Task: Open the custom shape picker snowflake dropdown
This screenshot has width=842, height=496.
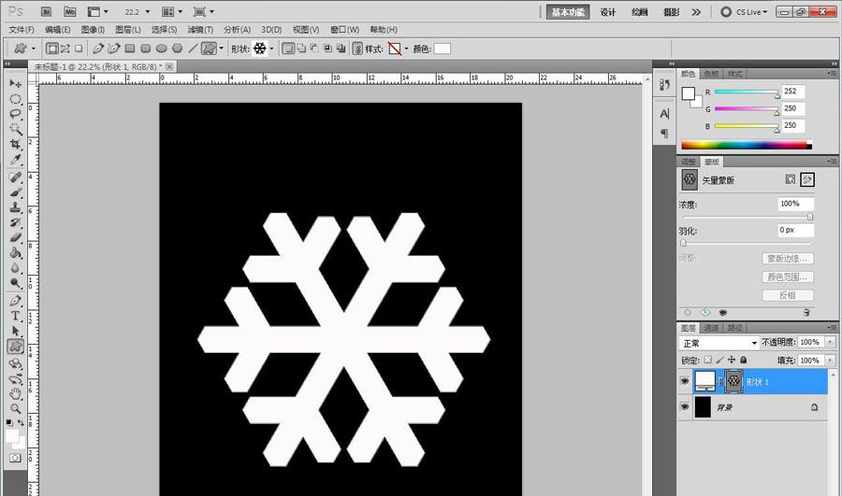Action: pyautogui.click(x=271, y=48)
